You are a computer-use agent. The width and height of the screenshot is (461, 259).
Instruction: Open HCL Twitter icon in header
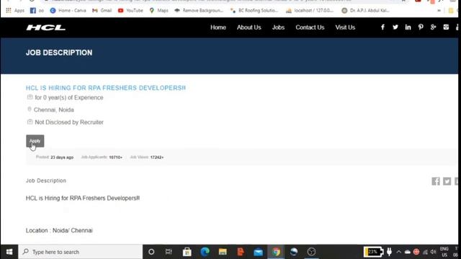pyautogui.click(x=395, y=27)
